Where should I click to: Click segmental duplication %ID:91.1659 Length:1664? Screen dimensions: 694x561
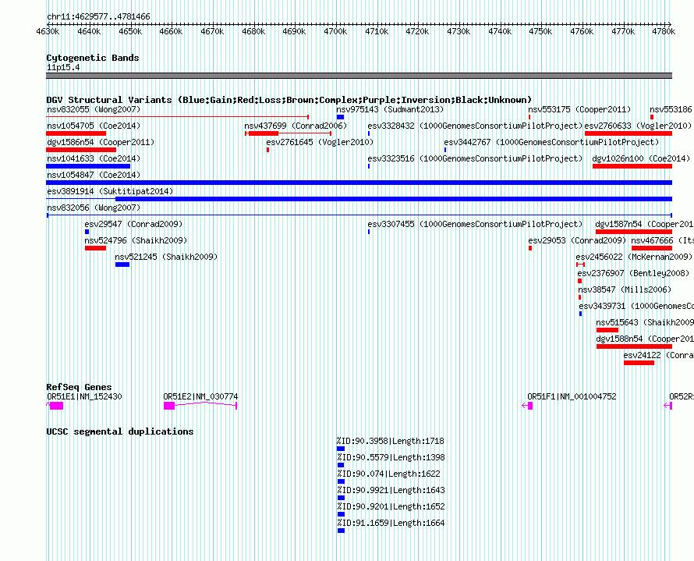tap(341, 531)
